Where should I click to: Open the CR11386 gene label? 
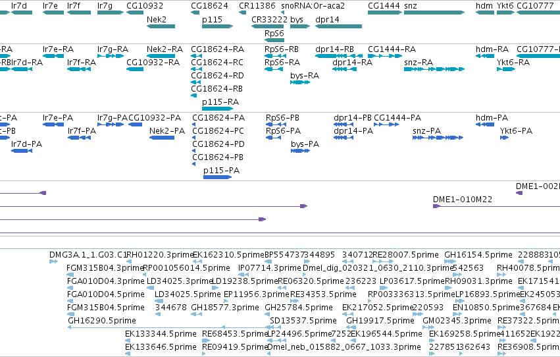click(257, 6)
